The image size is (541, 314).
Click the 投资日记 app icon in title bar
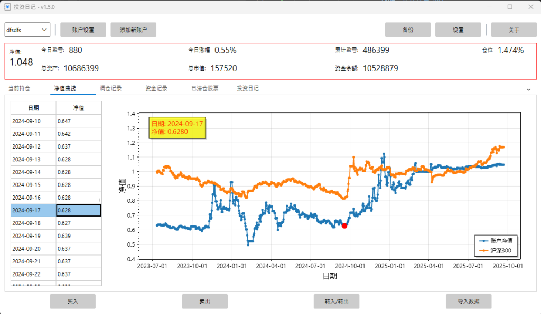click(7, 7)
